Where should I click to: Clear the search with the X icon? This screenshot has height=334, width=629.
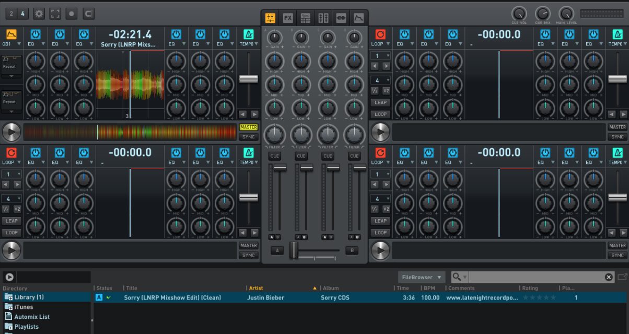609,277
